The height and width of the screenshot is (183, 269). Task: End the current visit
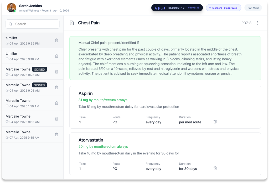pyautogui.click(x=253, y=8)
